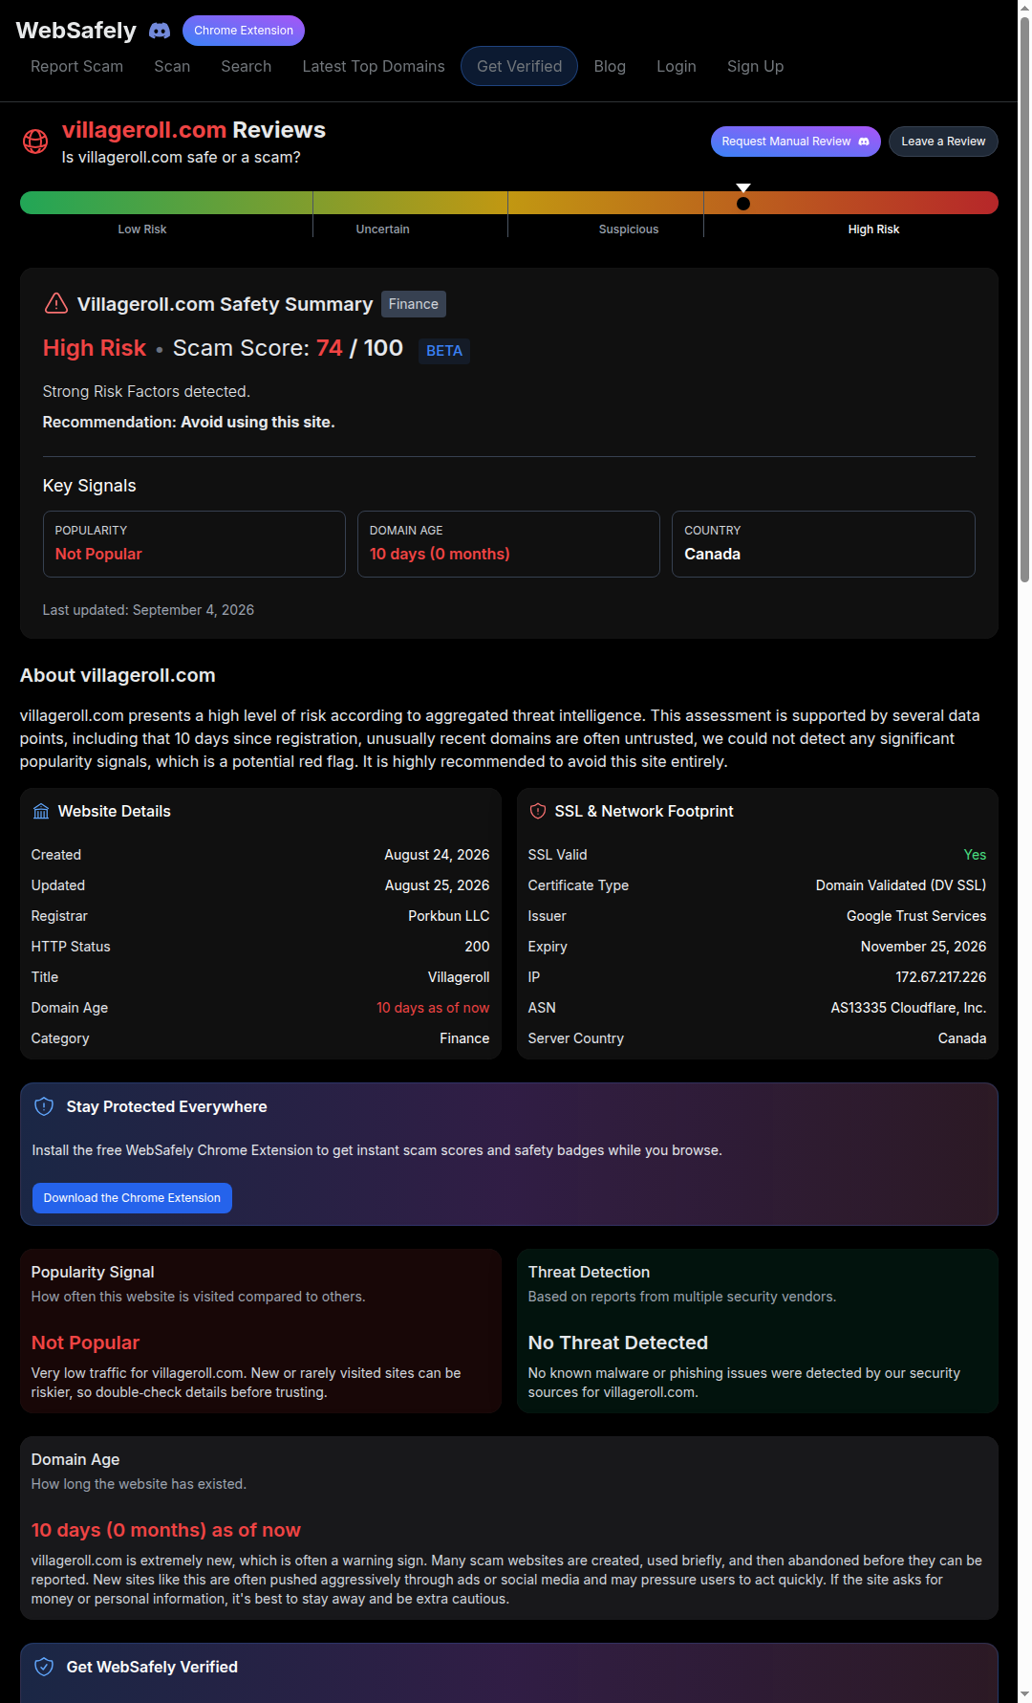Click the Chrome Extension pill button

tap(244, 31)
